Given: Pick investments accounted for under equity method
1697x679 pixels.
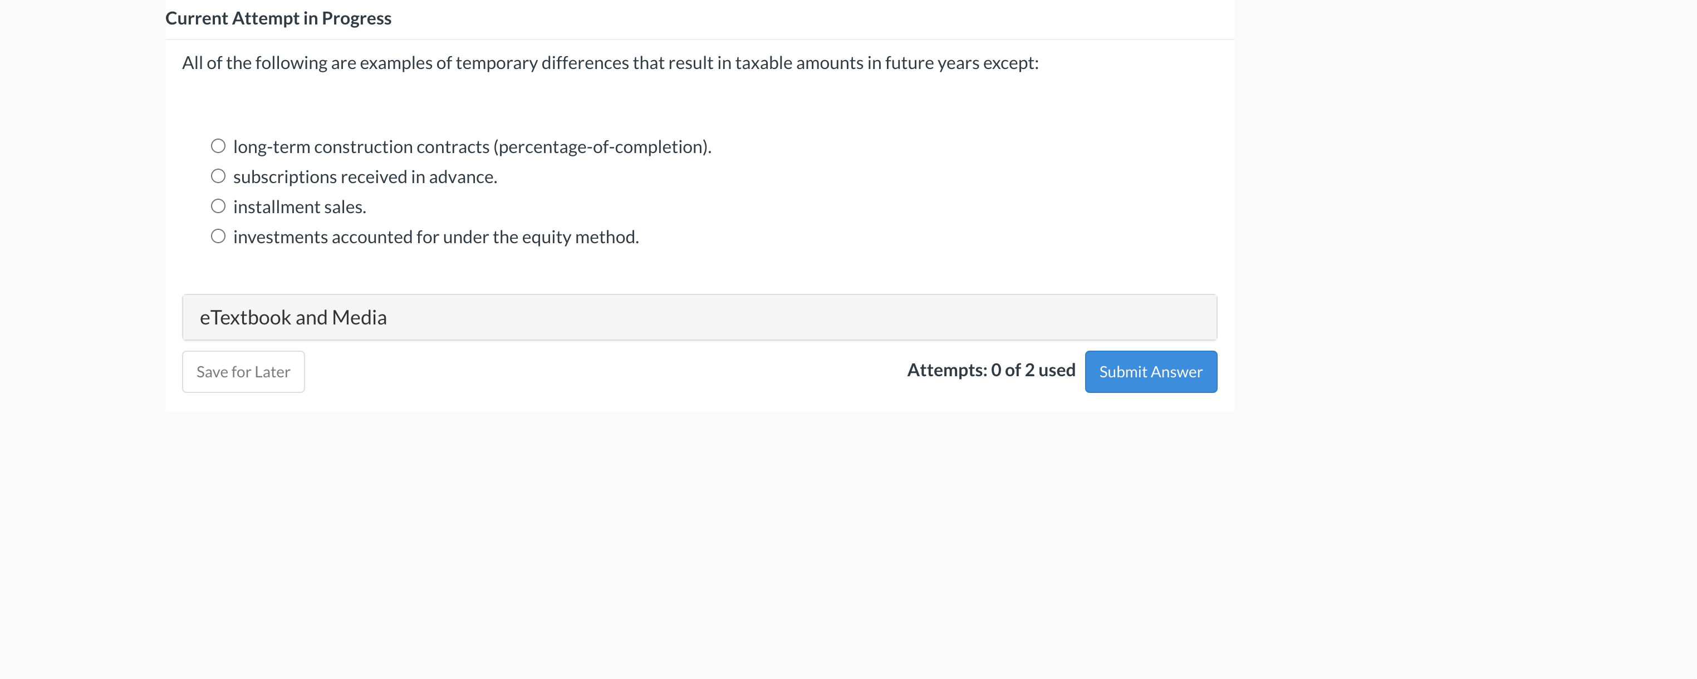Looking at the screenshot, I should [218, 235].
